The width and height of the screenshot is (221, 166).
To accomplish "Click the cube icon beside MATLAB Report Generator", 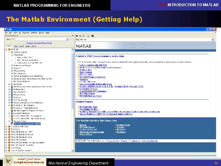I will click(9, 145).
